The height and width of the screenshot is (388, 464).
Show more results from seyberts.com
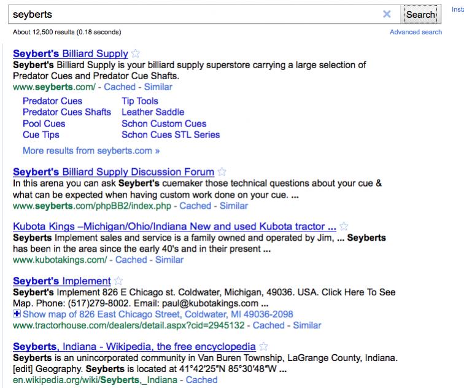click(91, 150)
